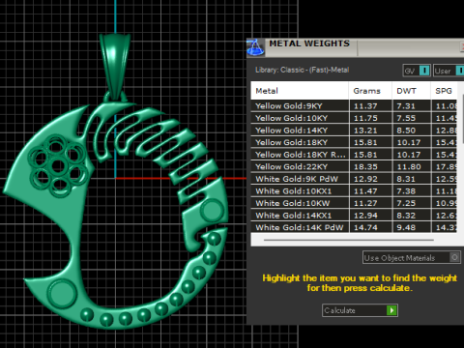Select the Yellow Gold:10KY row
464x348 pixels.
tap(354, 118)
